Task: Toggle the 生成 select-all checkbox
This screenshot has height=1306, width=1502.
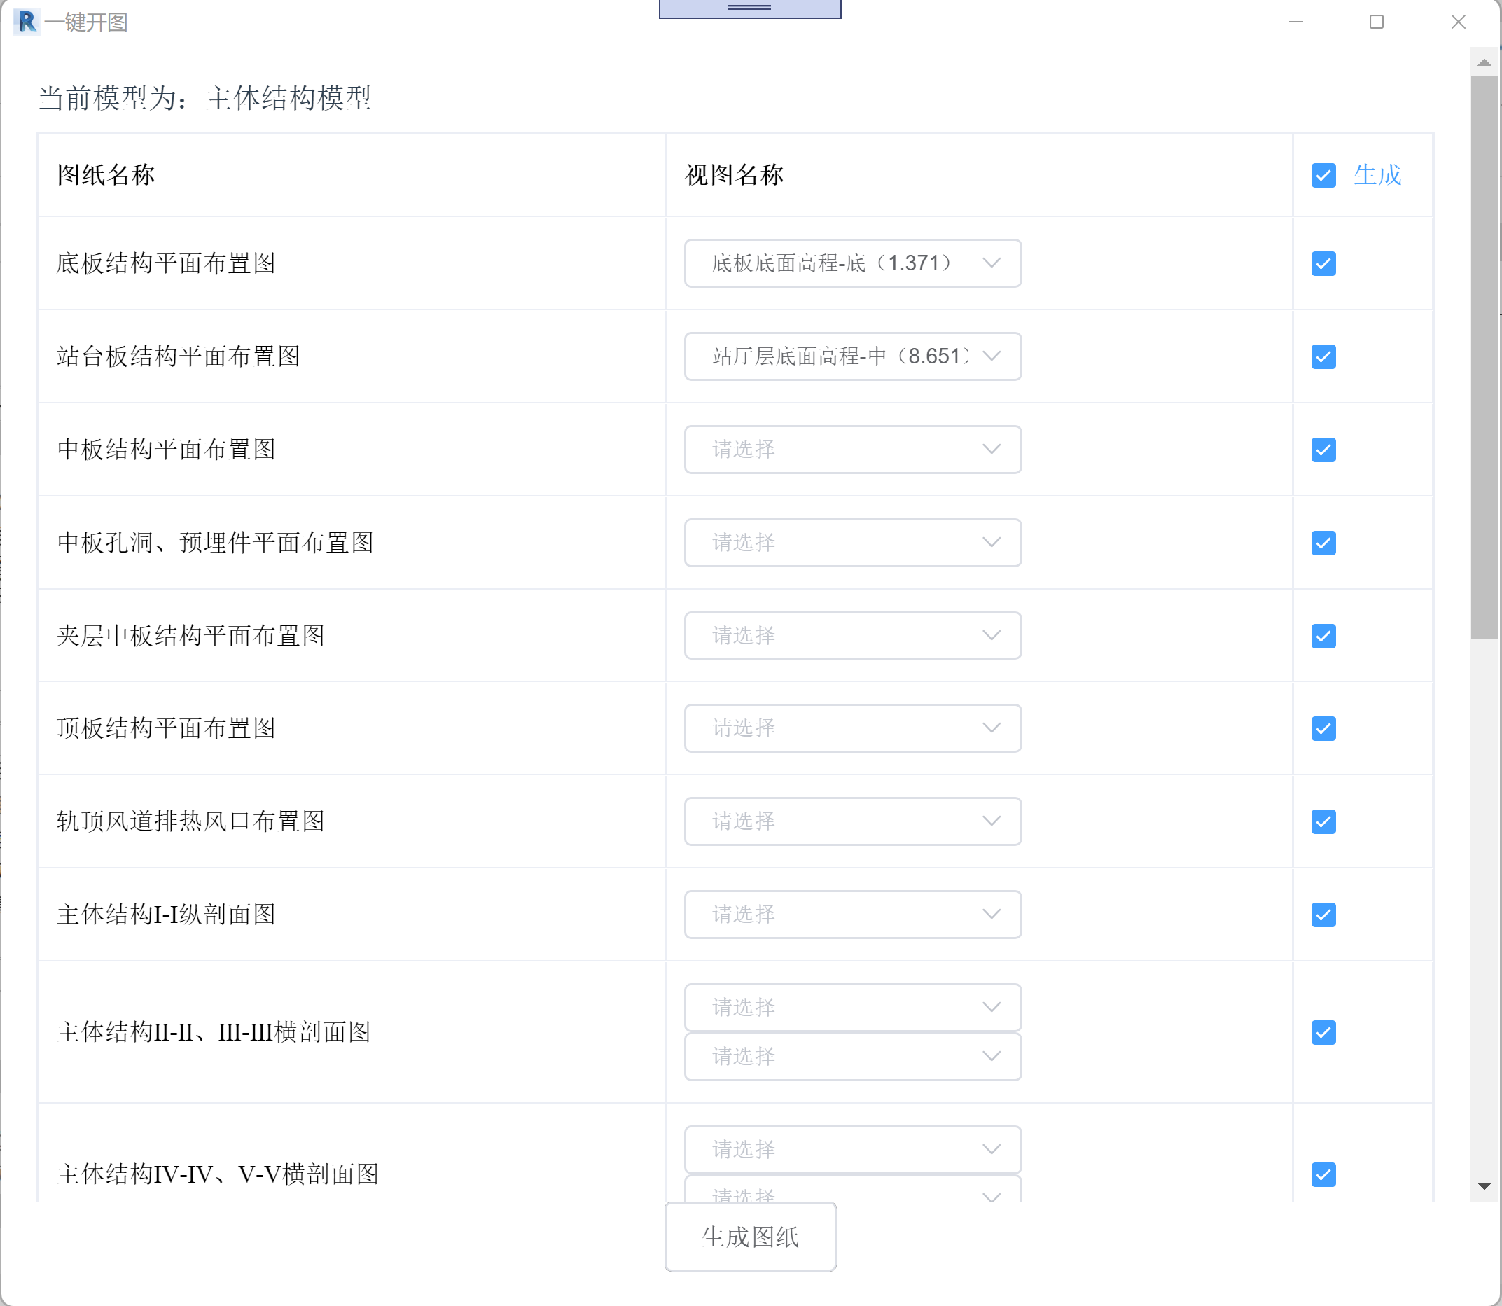Action: pos(1323,176)
